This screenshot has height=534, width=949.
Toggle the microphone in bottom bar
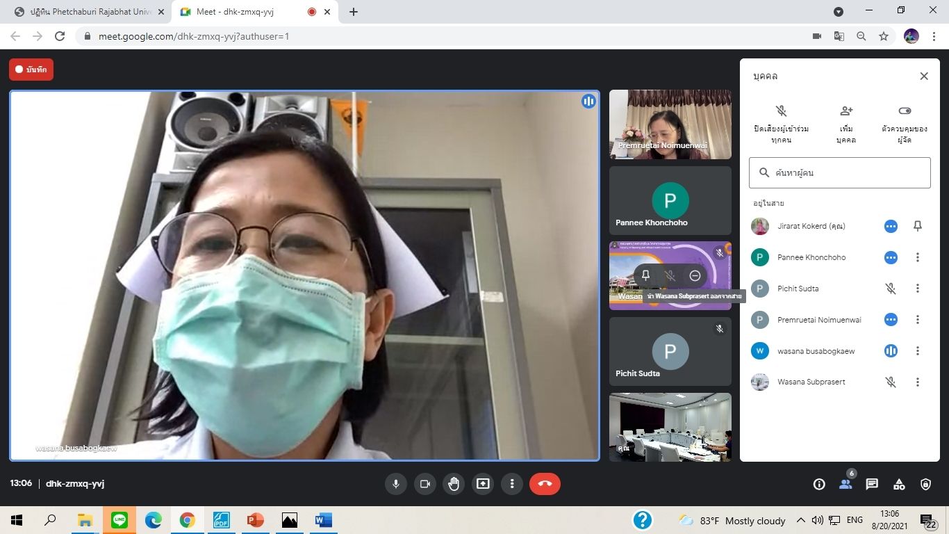pyautogui.click(x=396, y=484)
